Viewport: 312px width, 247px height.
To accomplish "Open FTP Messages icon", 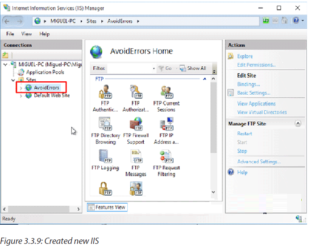I will 136,163.
